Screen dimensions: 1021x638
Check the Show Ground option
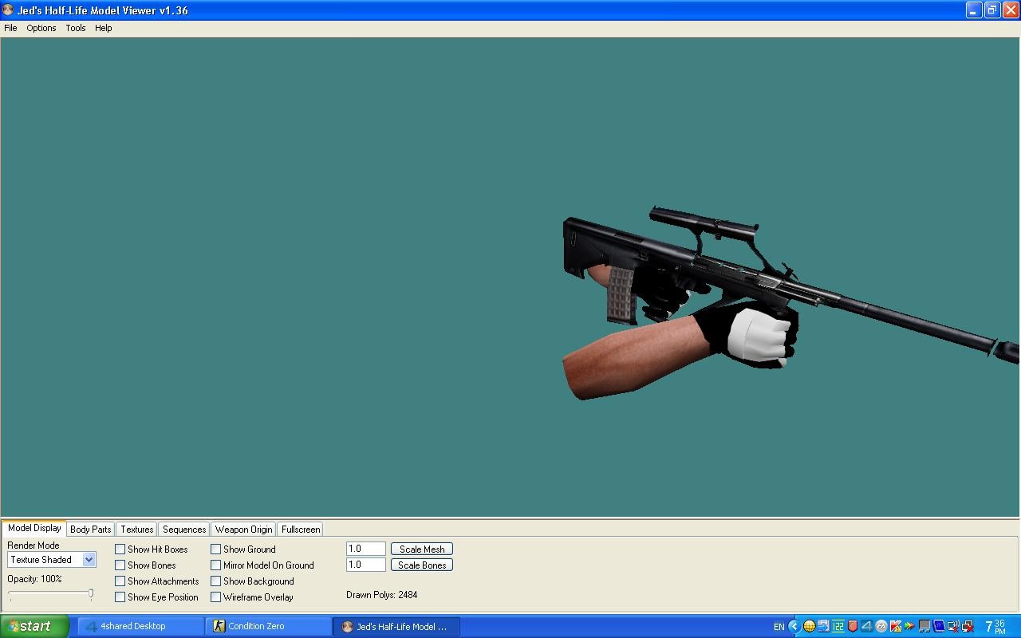point(215,549)
